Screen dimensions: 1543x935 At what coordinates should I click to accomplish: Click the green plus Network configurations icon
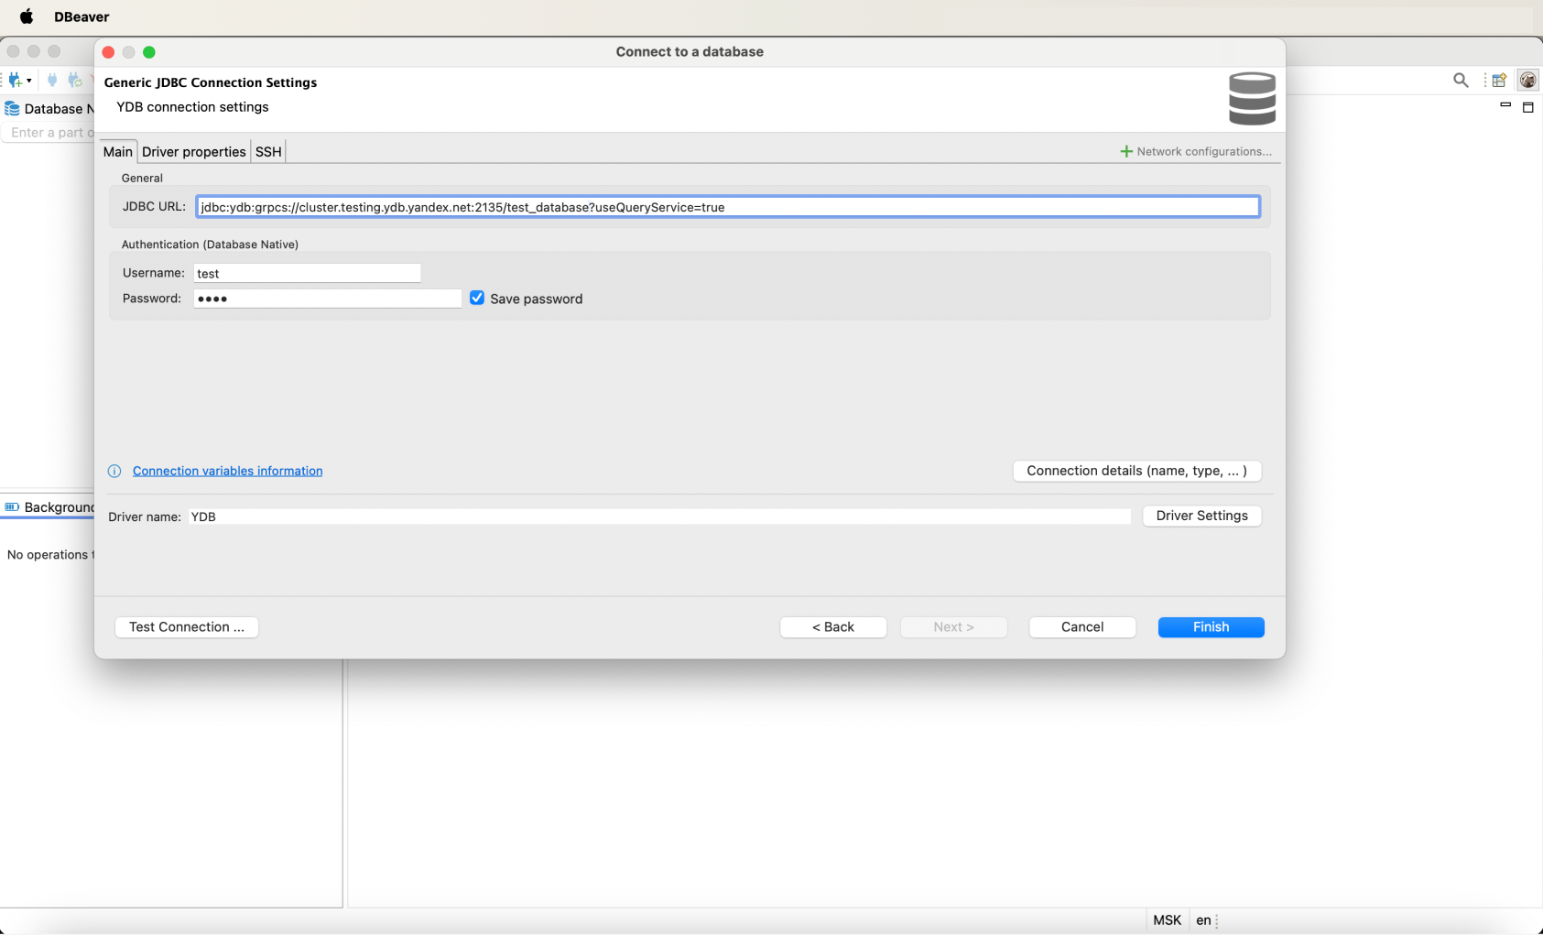pos(1126,152)
